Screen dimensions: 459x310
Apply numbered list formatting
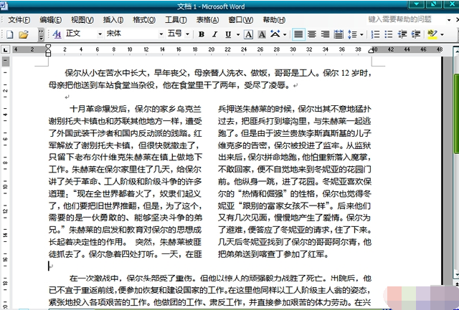(374, 34)
